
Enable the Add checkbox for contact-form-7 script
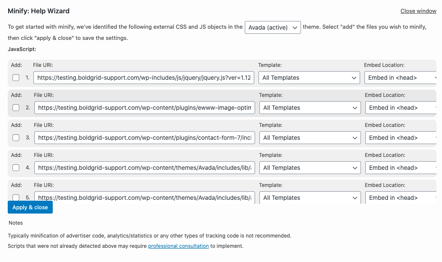(x=16, y=138)
